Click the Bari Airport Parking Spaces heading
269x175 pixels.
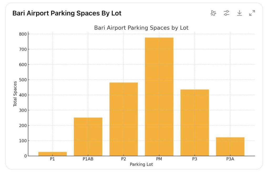67,13
